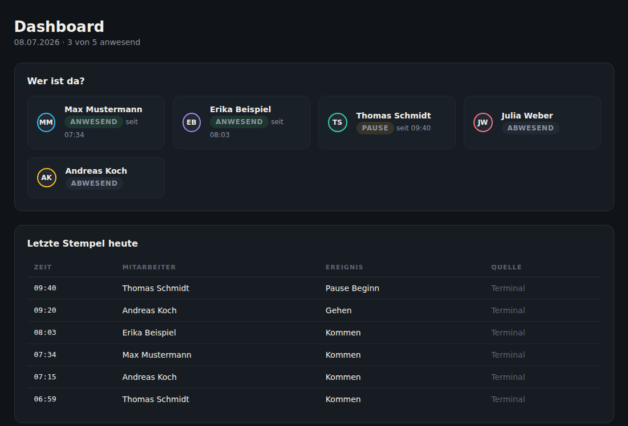Screen dimensions: 628x426
Task: Click the MM avatar of Max Mustermann
Action: [46, 122]
